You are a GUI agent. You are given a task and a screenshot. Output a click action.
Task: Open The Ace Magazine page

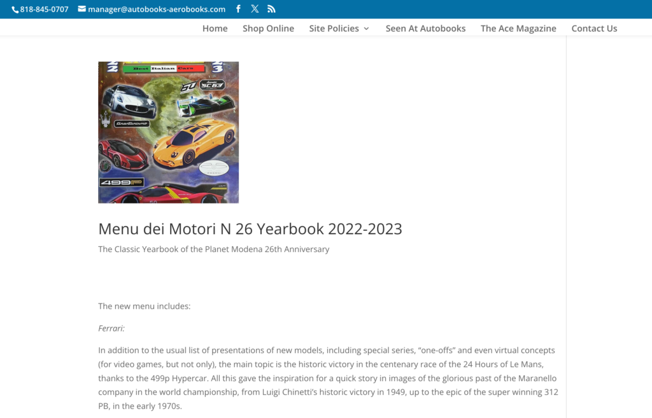[x=518, y=28]
